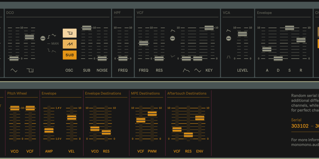The width and height of the screenshot is (319, 159).
Task: Click the gate square icon in the VCA section
Action: click(x=229, y=57)
